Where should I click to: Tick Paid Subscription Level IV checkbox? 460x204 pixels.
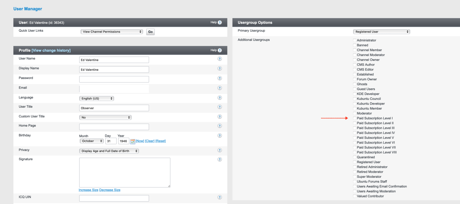coord(355,133)
